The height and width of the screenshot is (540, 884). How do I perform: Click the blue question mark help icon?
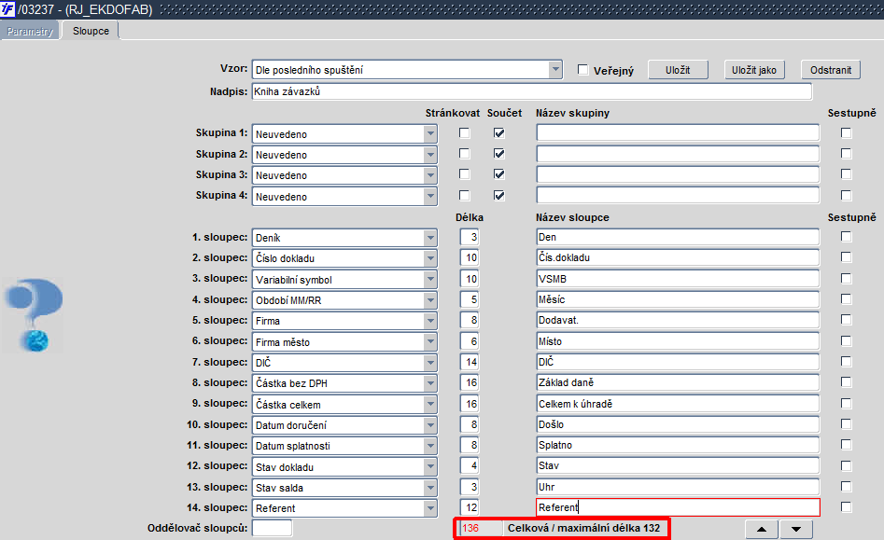pos(35,314)
